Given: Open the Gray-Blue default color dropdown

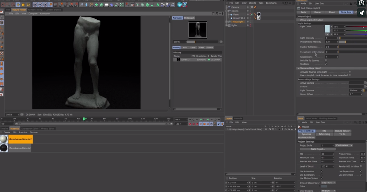Looking at the screenshot, I should [x=328, y=183].
